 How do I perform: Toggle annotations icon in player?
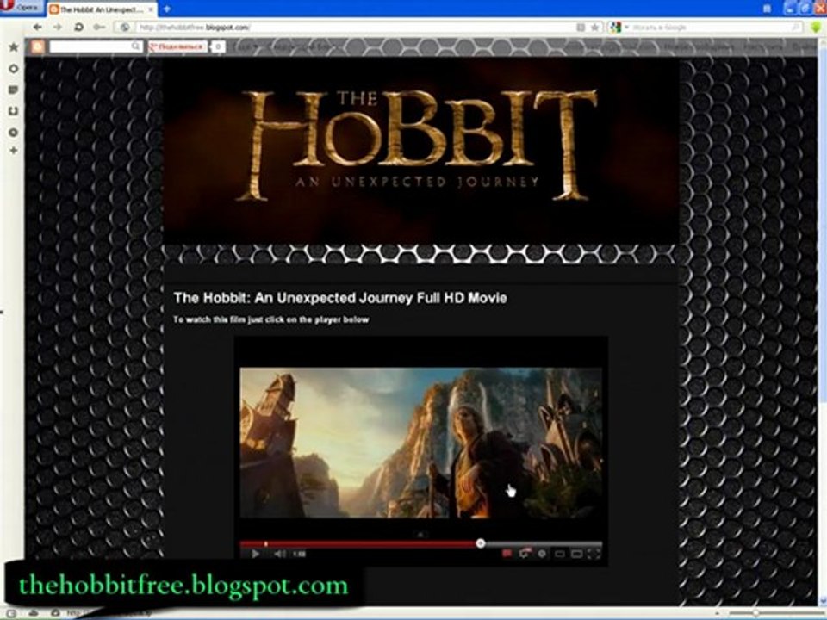pyautogui.click(x=525, y=553)
